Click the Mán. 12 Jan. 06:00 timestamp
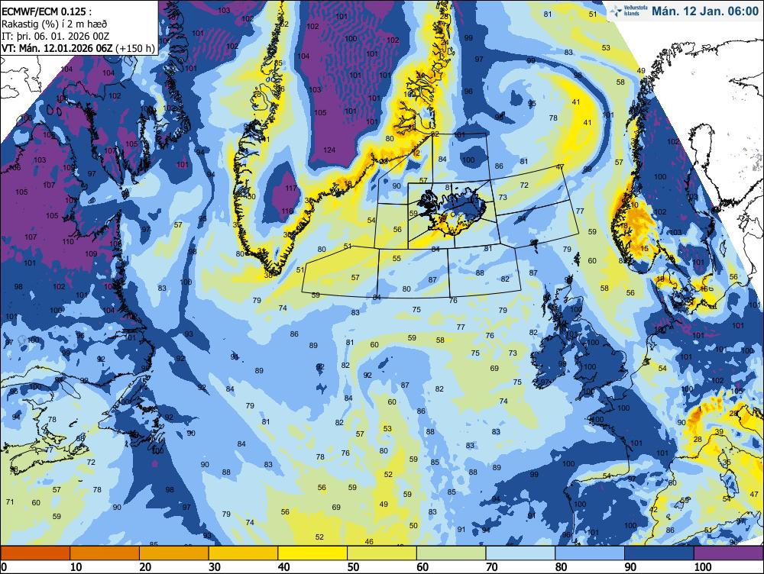 [x=705, y=11]
